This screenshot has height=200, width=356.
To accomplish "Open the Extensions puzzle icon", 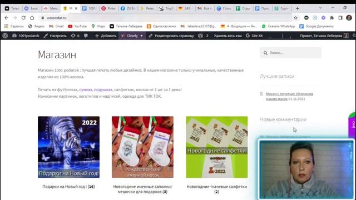I will (x=332, y=18).
